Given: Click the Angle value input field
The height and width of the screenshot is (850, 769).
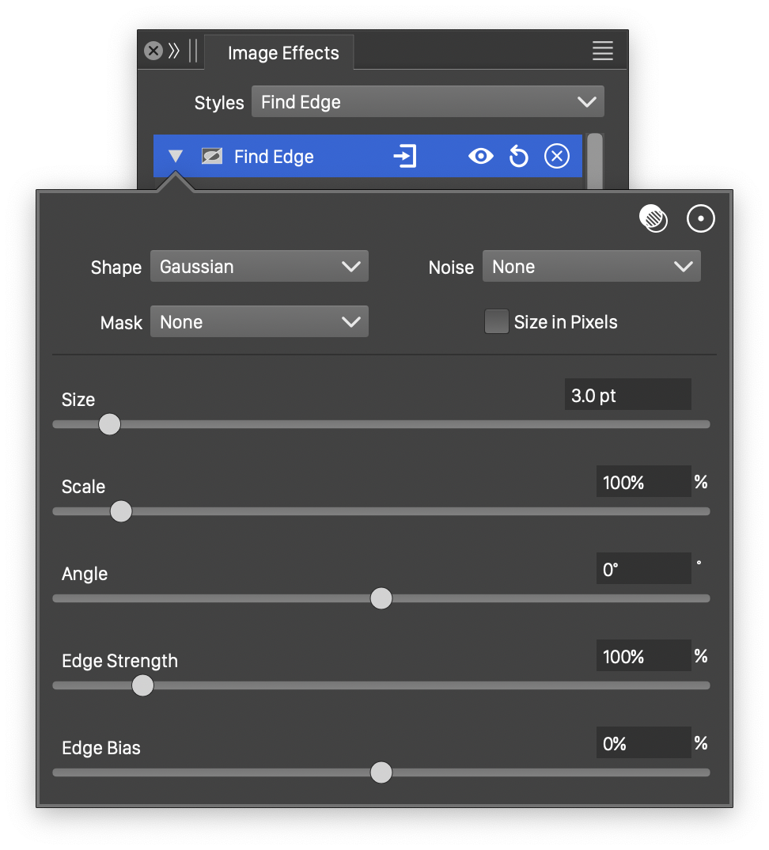Looking at the screenshot, I should (x=643, y=569).
